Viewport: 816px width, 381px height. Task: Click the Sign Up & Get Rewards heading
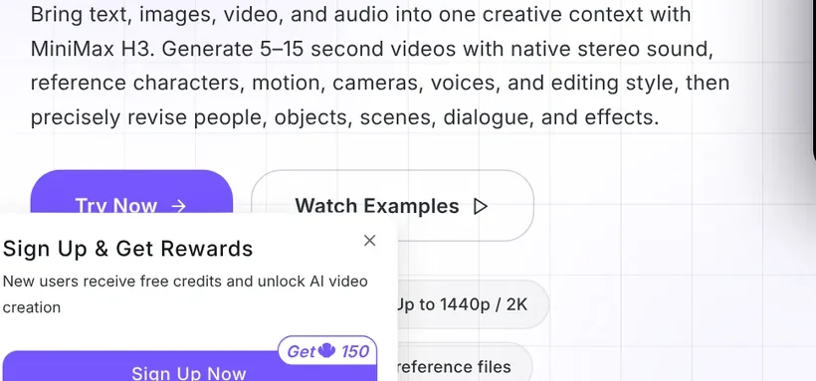(x=127, y=249)
